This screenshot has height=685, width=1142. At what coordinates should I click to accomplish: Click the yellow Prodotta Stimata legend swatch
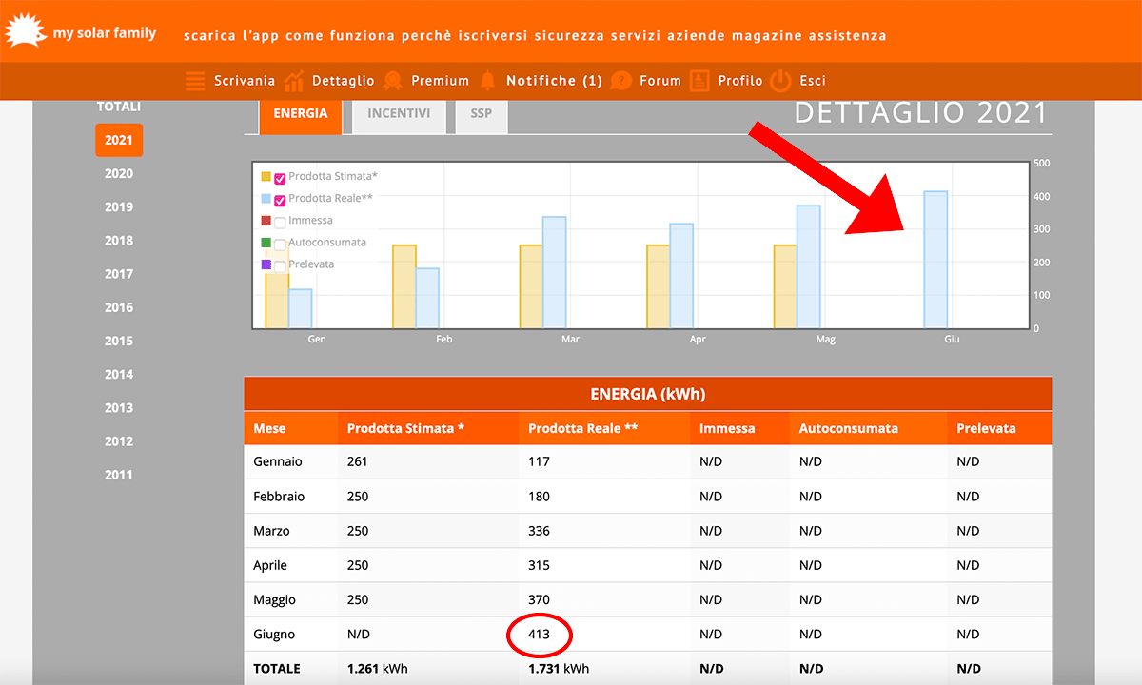pyautogui.click(x=266, y=176)
